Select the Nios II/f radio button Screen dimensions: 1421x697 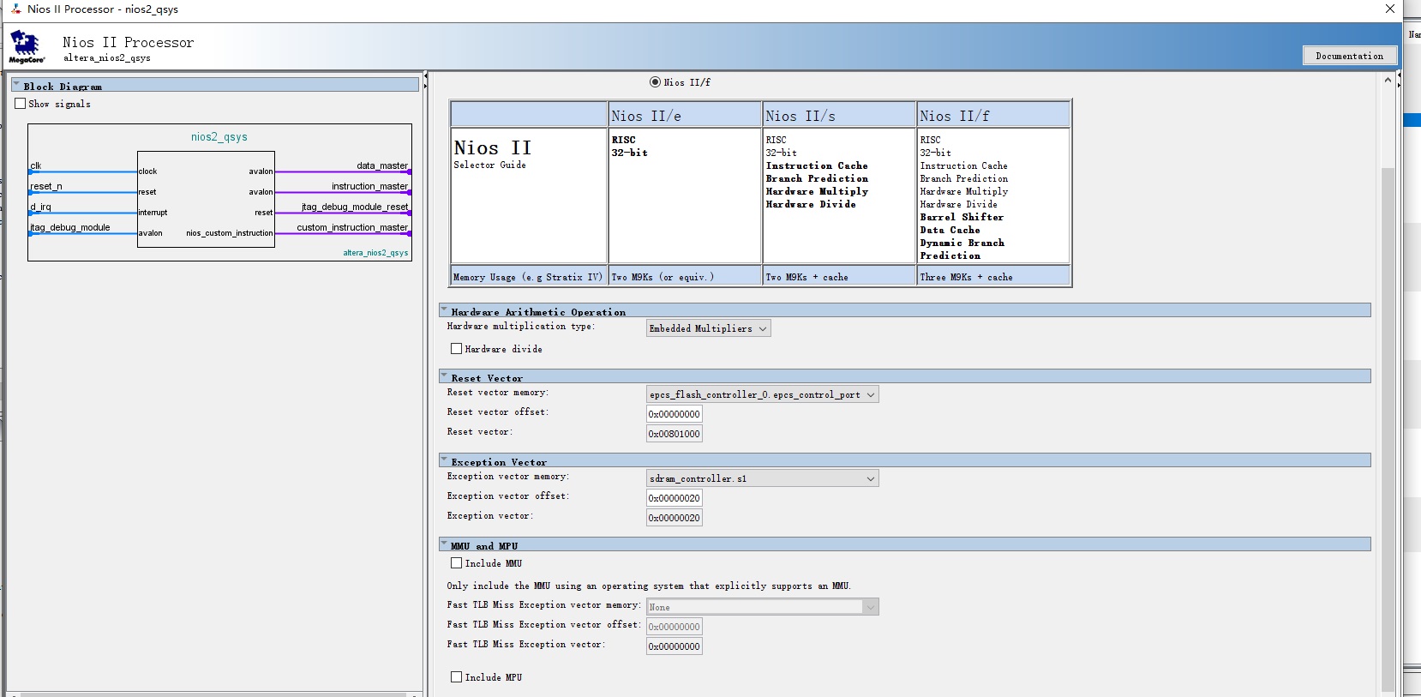pos(655,82)
